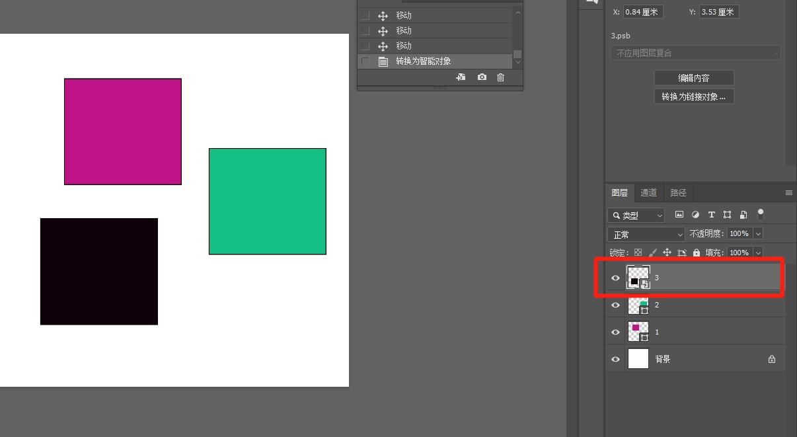Click the magenta square on canvas
Viewport: 797px width, 437px height.
coord(123,132)
